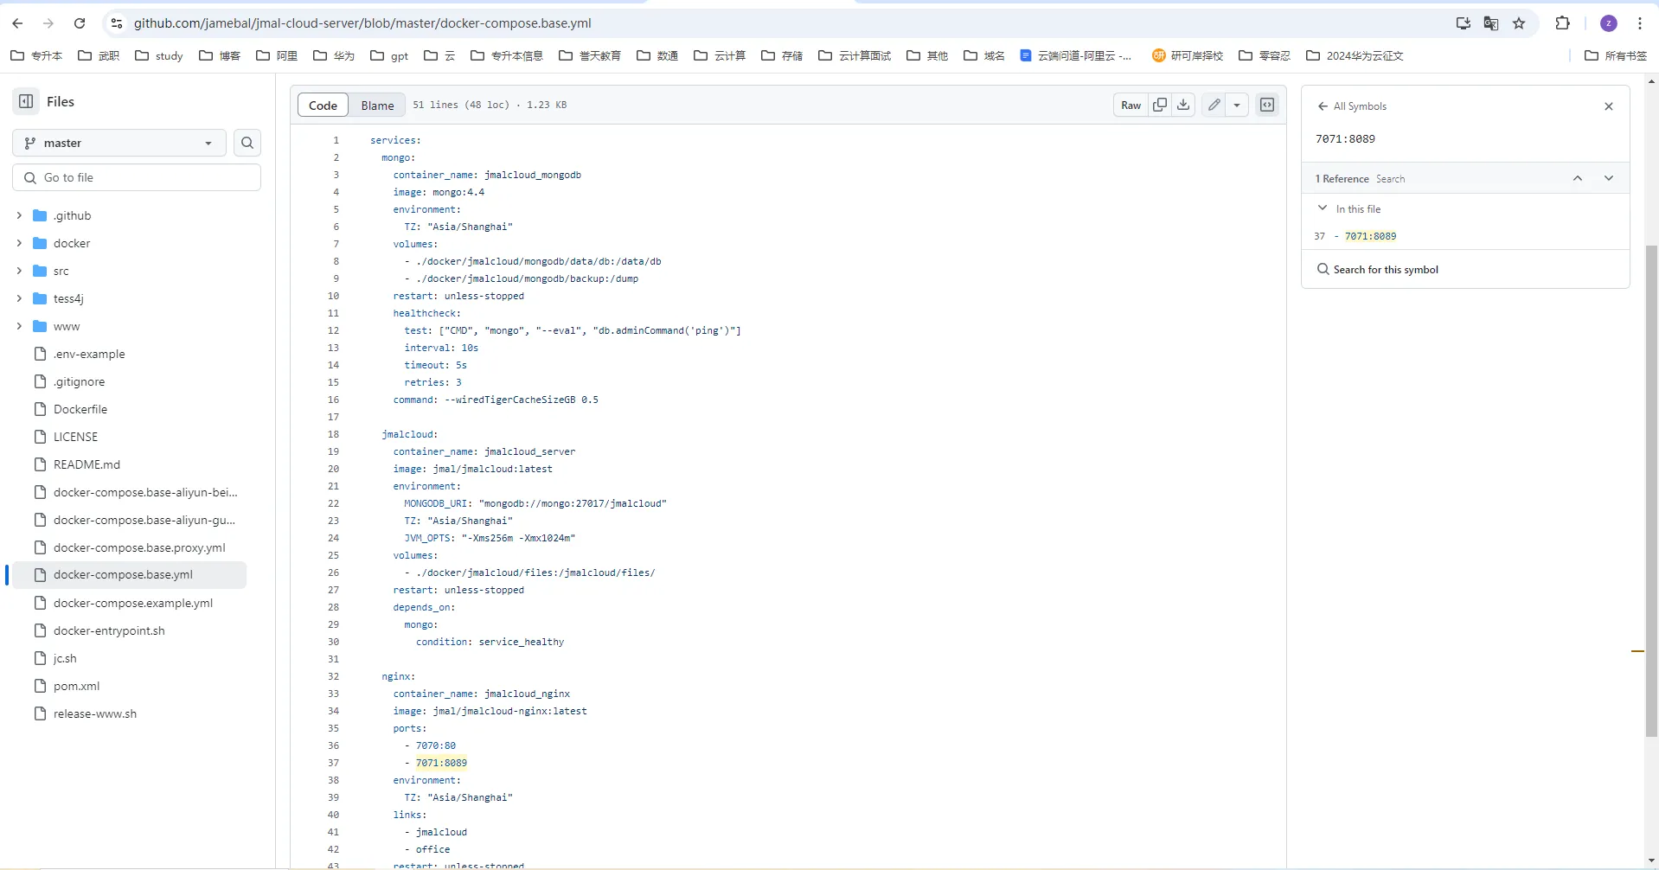
Task: Open the 研可岸择校 bookmark
Action: [1188, 55]
